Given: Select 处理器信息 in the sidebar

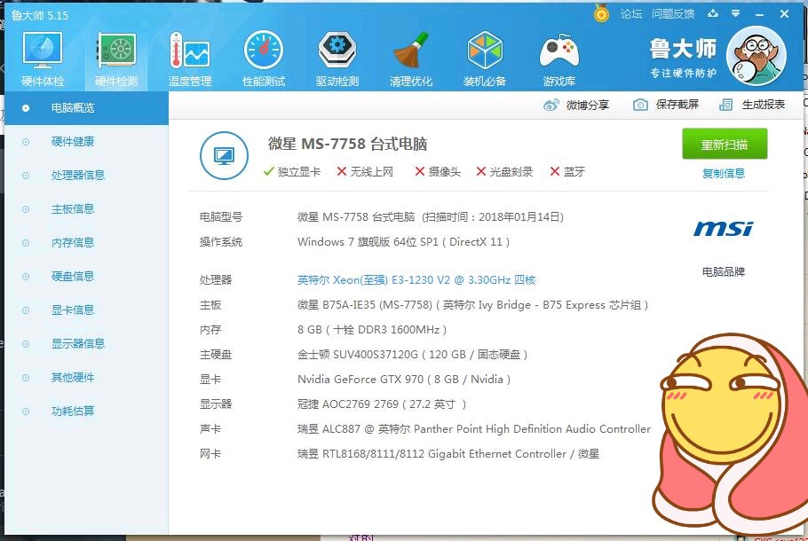Looking at the screenshot, I should coord(87,176).
